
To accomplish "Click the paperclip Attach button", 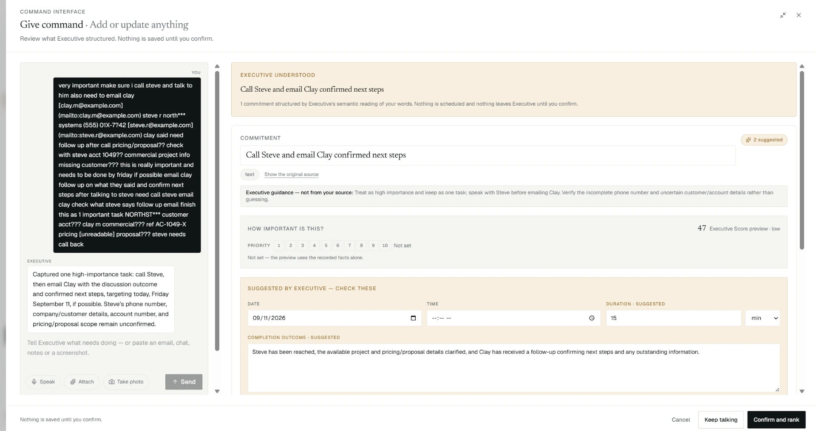I will pos(82,382).
